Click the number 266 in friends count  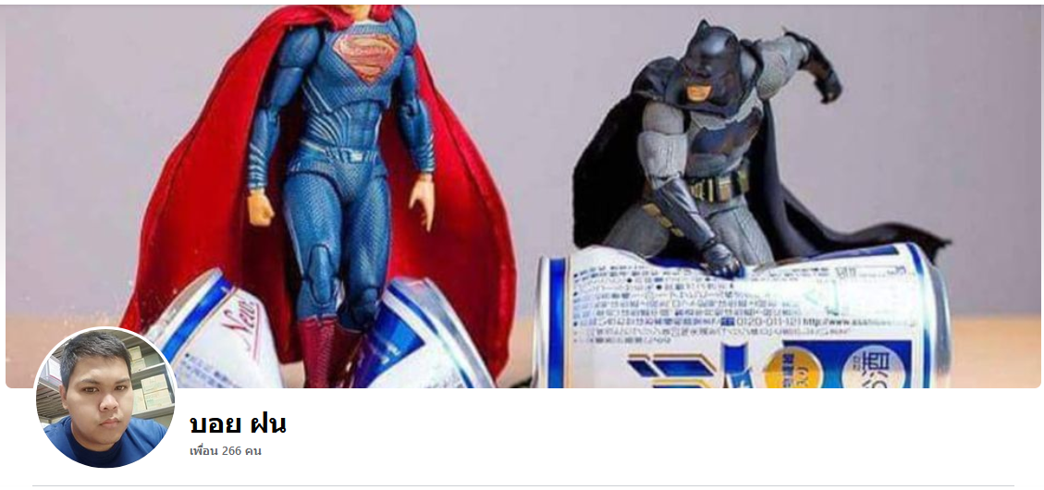tap(231, 451)
